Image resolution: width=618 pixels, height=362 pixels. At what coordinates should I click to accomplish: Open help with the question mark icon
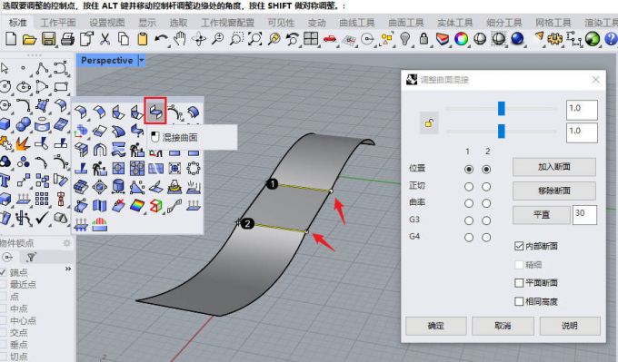pyautogui.click(x=611, y=39)
